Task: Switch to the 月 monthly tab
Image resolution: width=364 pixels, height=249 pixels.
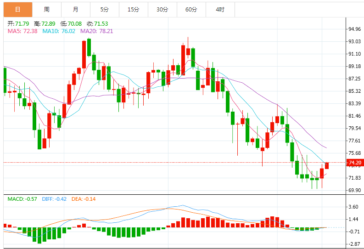Action: point(76,10)
